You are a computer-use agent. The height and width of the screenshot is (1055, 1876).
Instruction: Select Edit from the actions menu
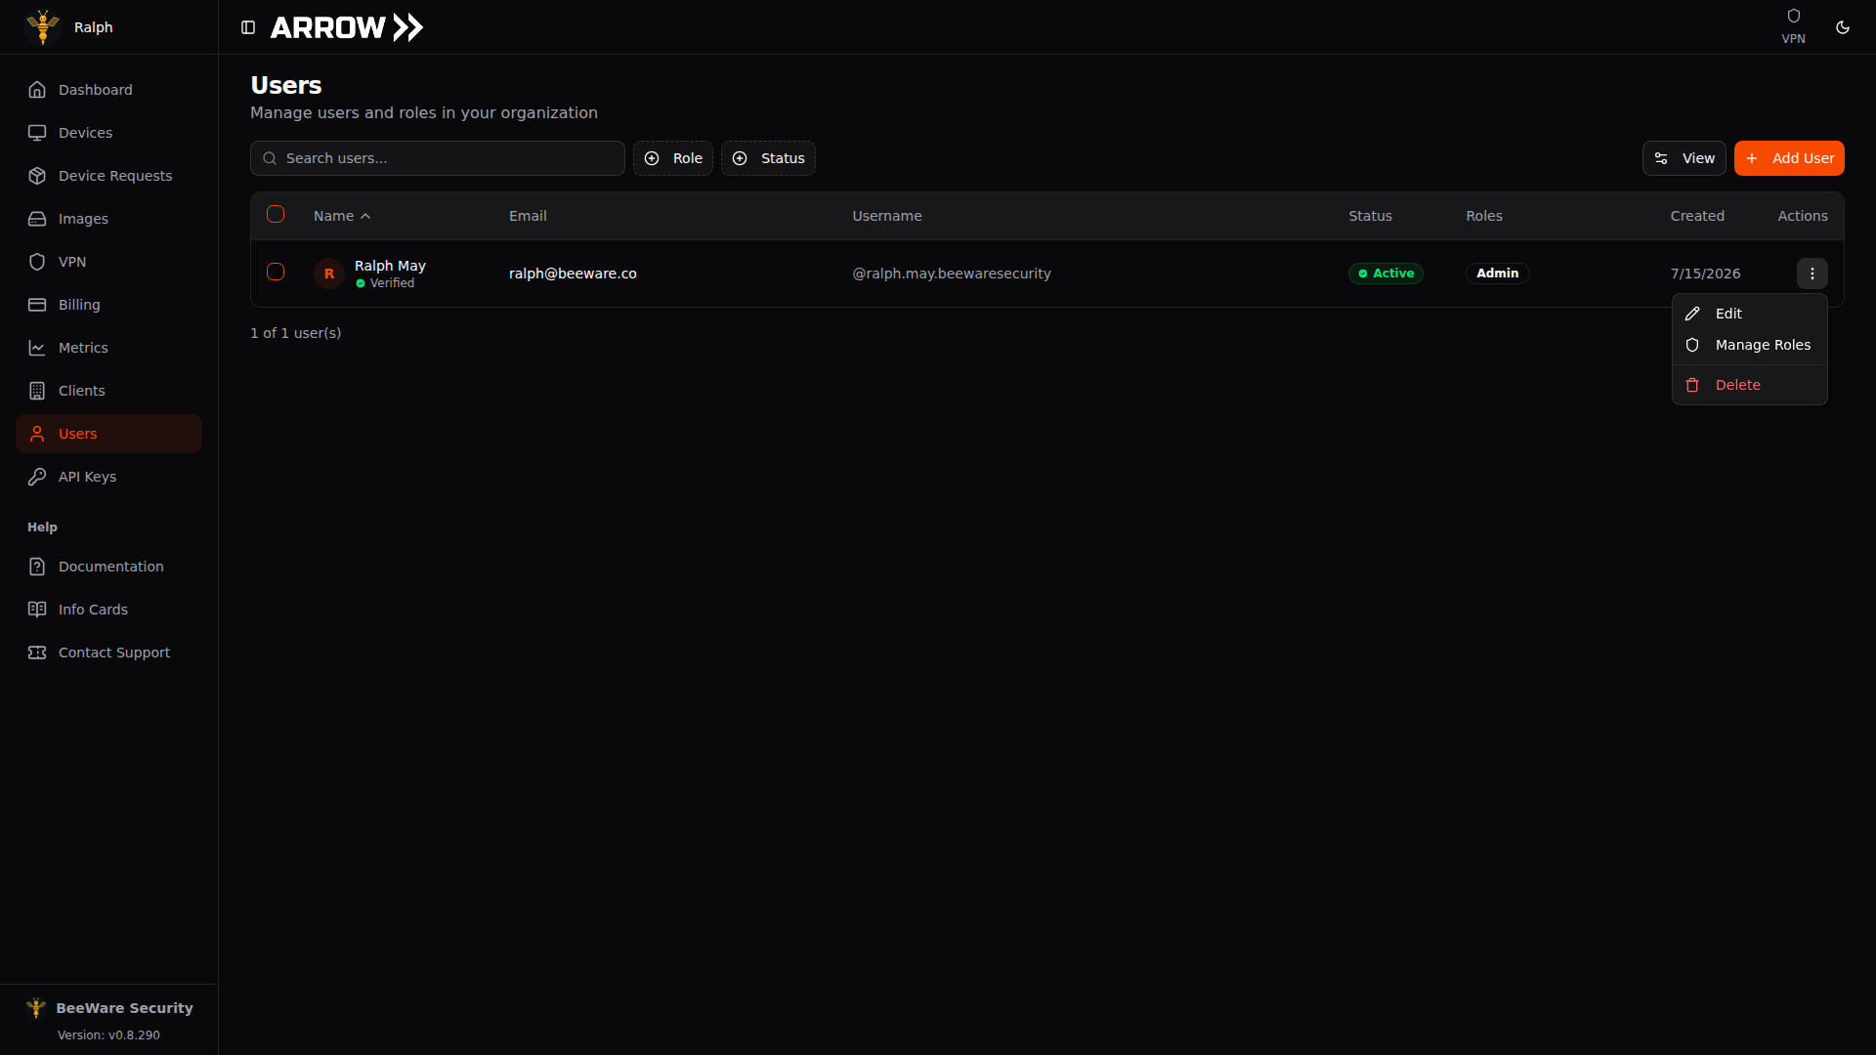1749,314
